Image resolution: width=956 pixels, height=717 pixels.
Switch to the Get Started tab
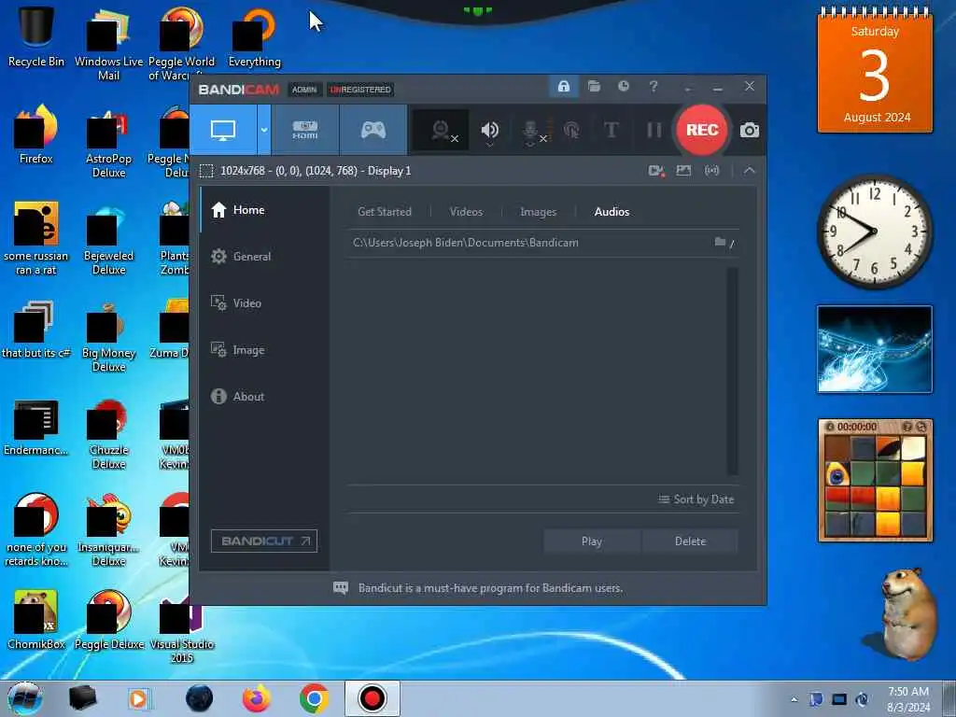[x=384, y=212]
